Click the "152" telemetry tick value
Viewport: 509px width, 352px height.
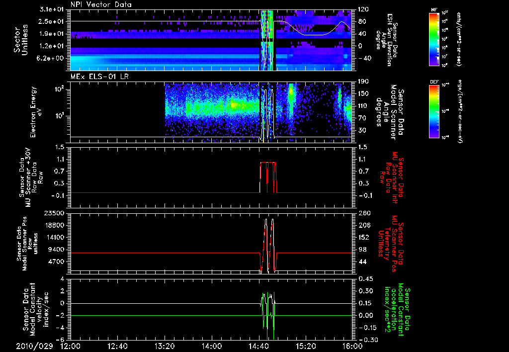pos(363,237)
